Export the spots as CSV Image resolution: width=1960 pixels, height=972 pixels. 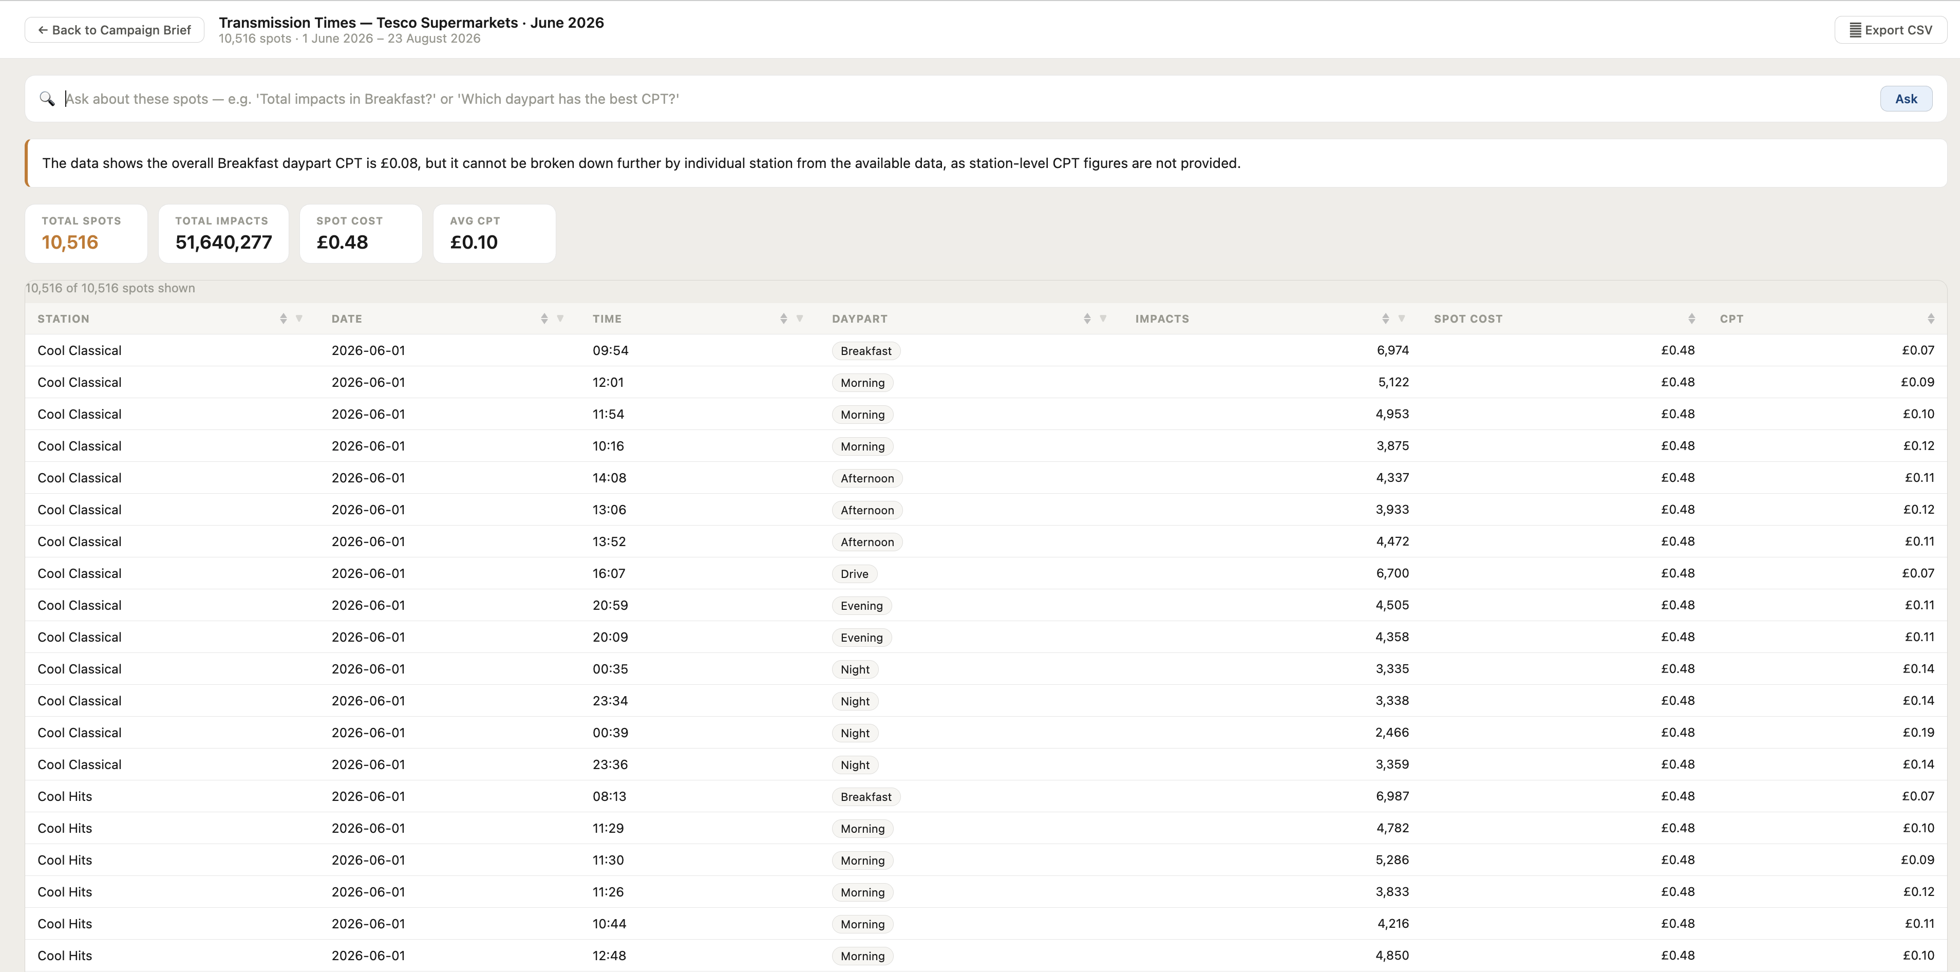1890,30
